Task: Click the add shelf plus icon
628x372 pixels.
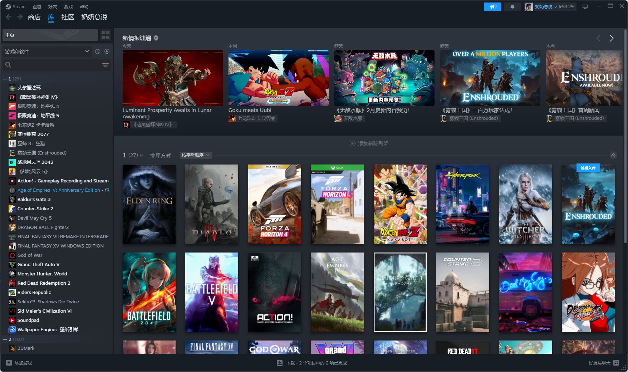Action: [352, 143]
